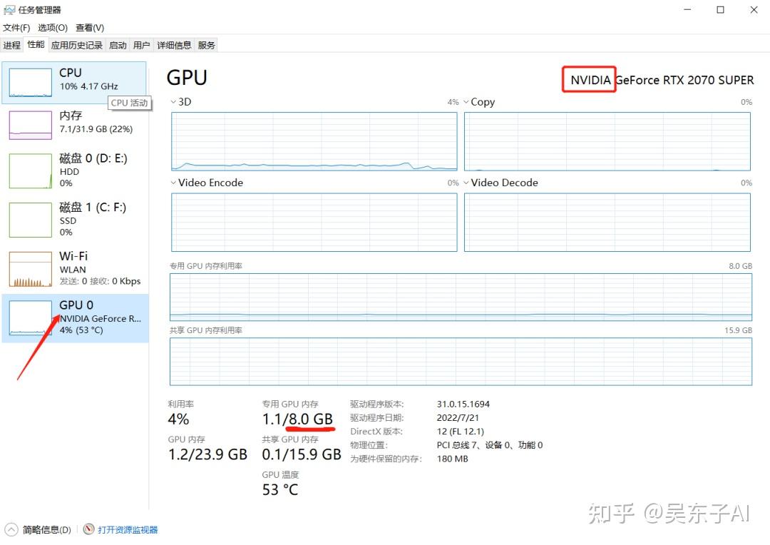Open the Video Decode engine dropdown
The height and width of the screenshot is (545, 770).
click(x=466, y=183)
